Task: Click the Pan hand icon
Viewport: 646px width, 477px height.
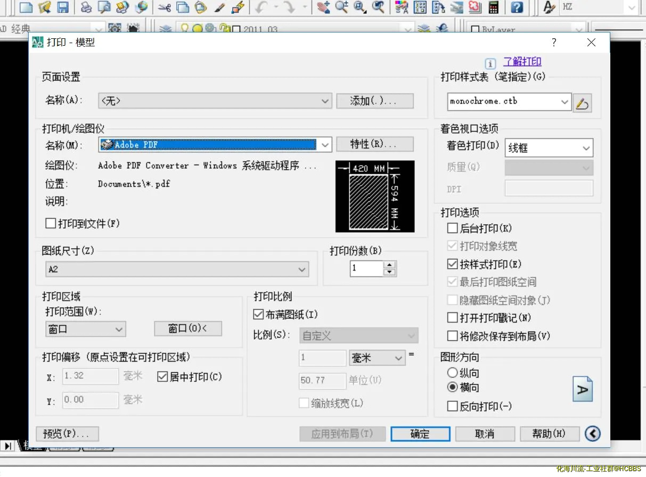Action: click(323, 7)
